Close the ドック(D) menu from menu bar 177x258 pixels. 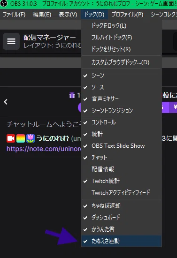click(94, 15)
